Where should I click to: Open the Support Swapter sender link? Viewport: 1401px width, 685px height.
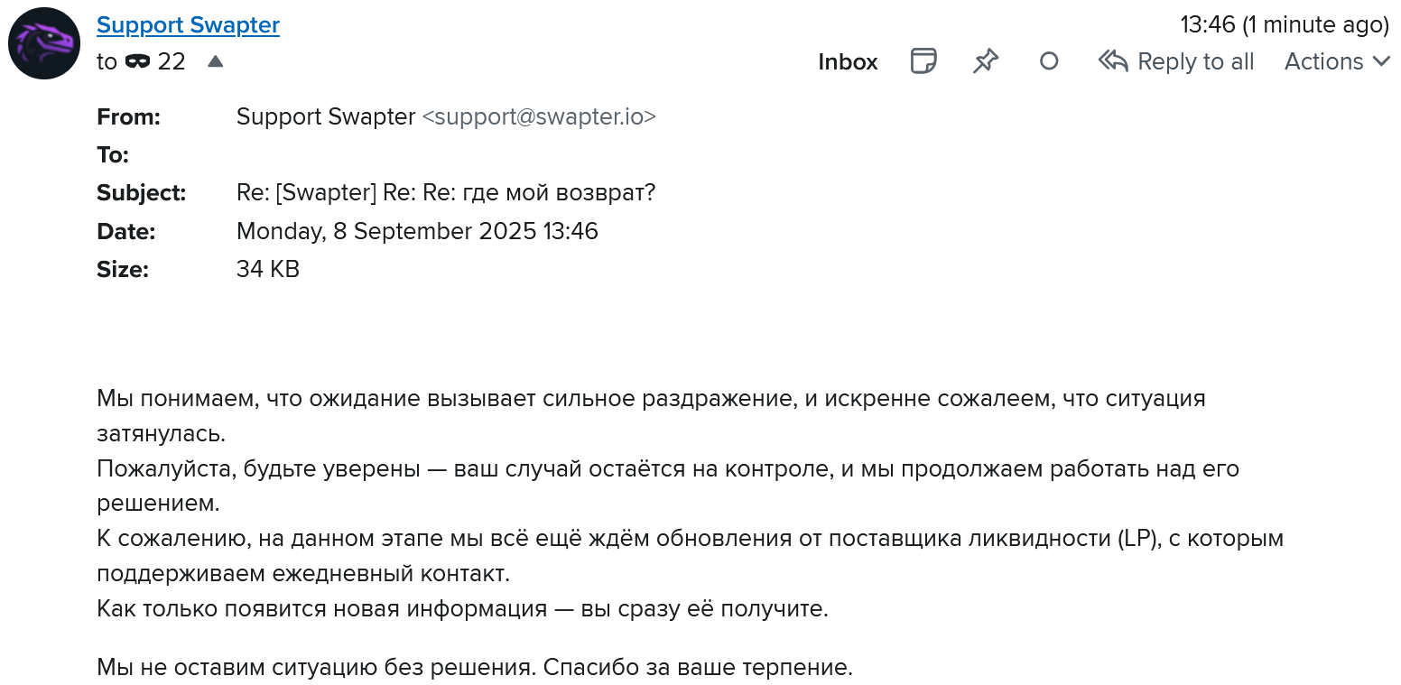click(x=188, y=25)
